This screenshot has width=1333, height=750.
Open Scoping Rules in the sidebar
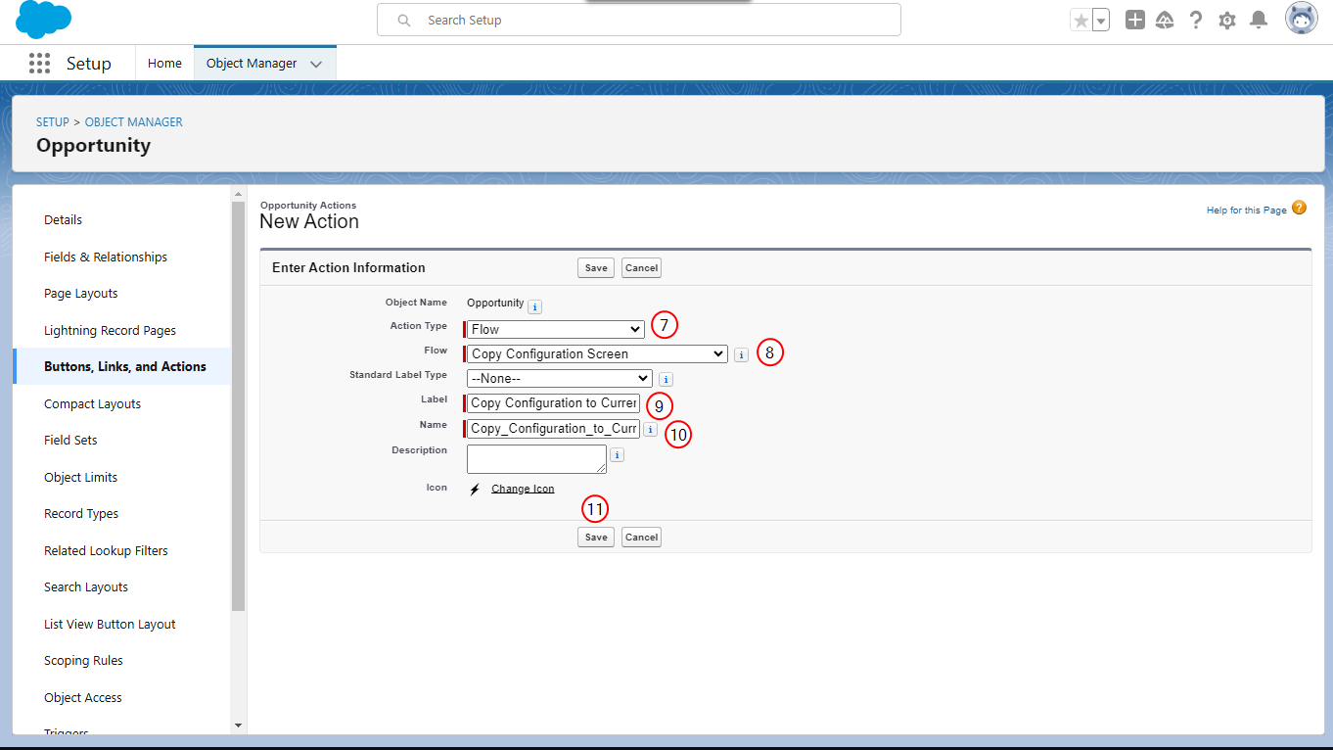point(83,661)
